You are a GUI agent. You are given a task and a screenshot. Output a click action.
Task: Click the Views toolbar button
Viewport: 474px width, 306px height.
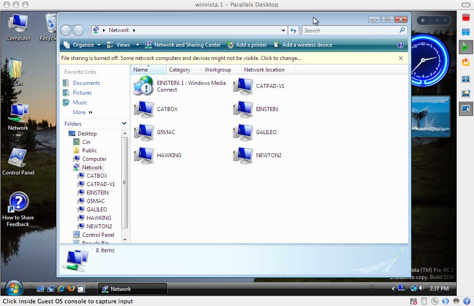click(118, 45)
